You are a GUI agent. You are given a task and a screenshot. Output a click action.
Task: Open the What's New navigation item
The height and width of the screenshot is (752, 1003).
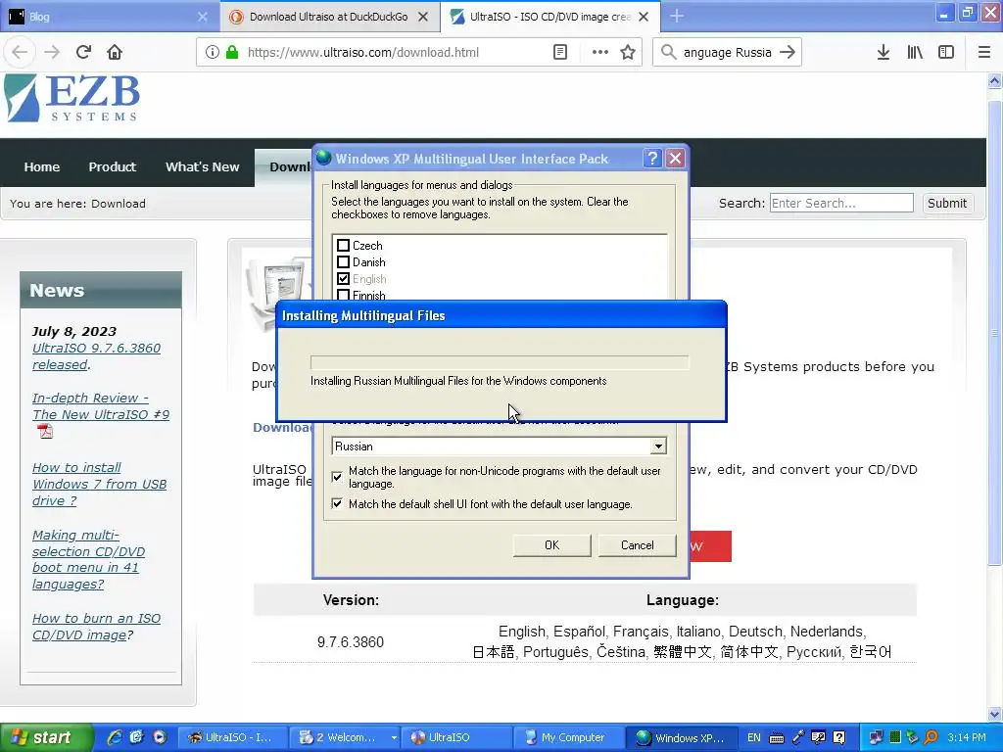[x=202, y=166]
